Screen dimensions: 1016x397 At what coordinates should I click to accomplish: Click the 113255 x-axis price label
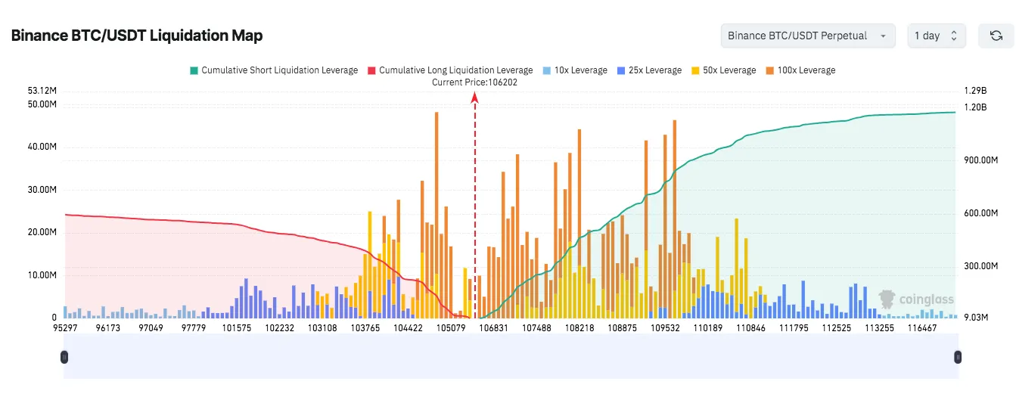pyautogui.click(x=880, y=328)
